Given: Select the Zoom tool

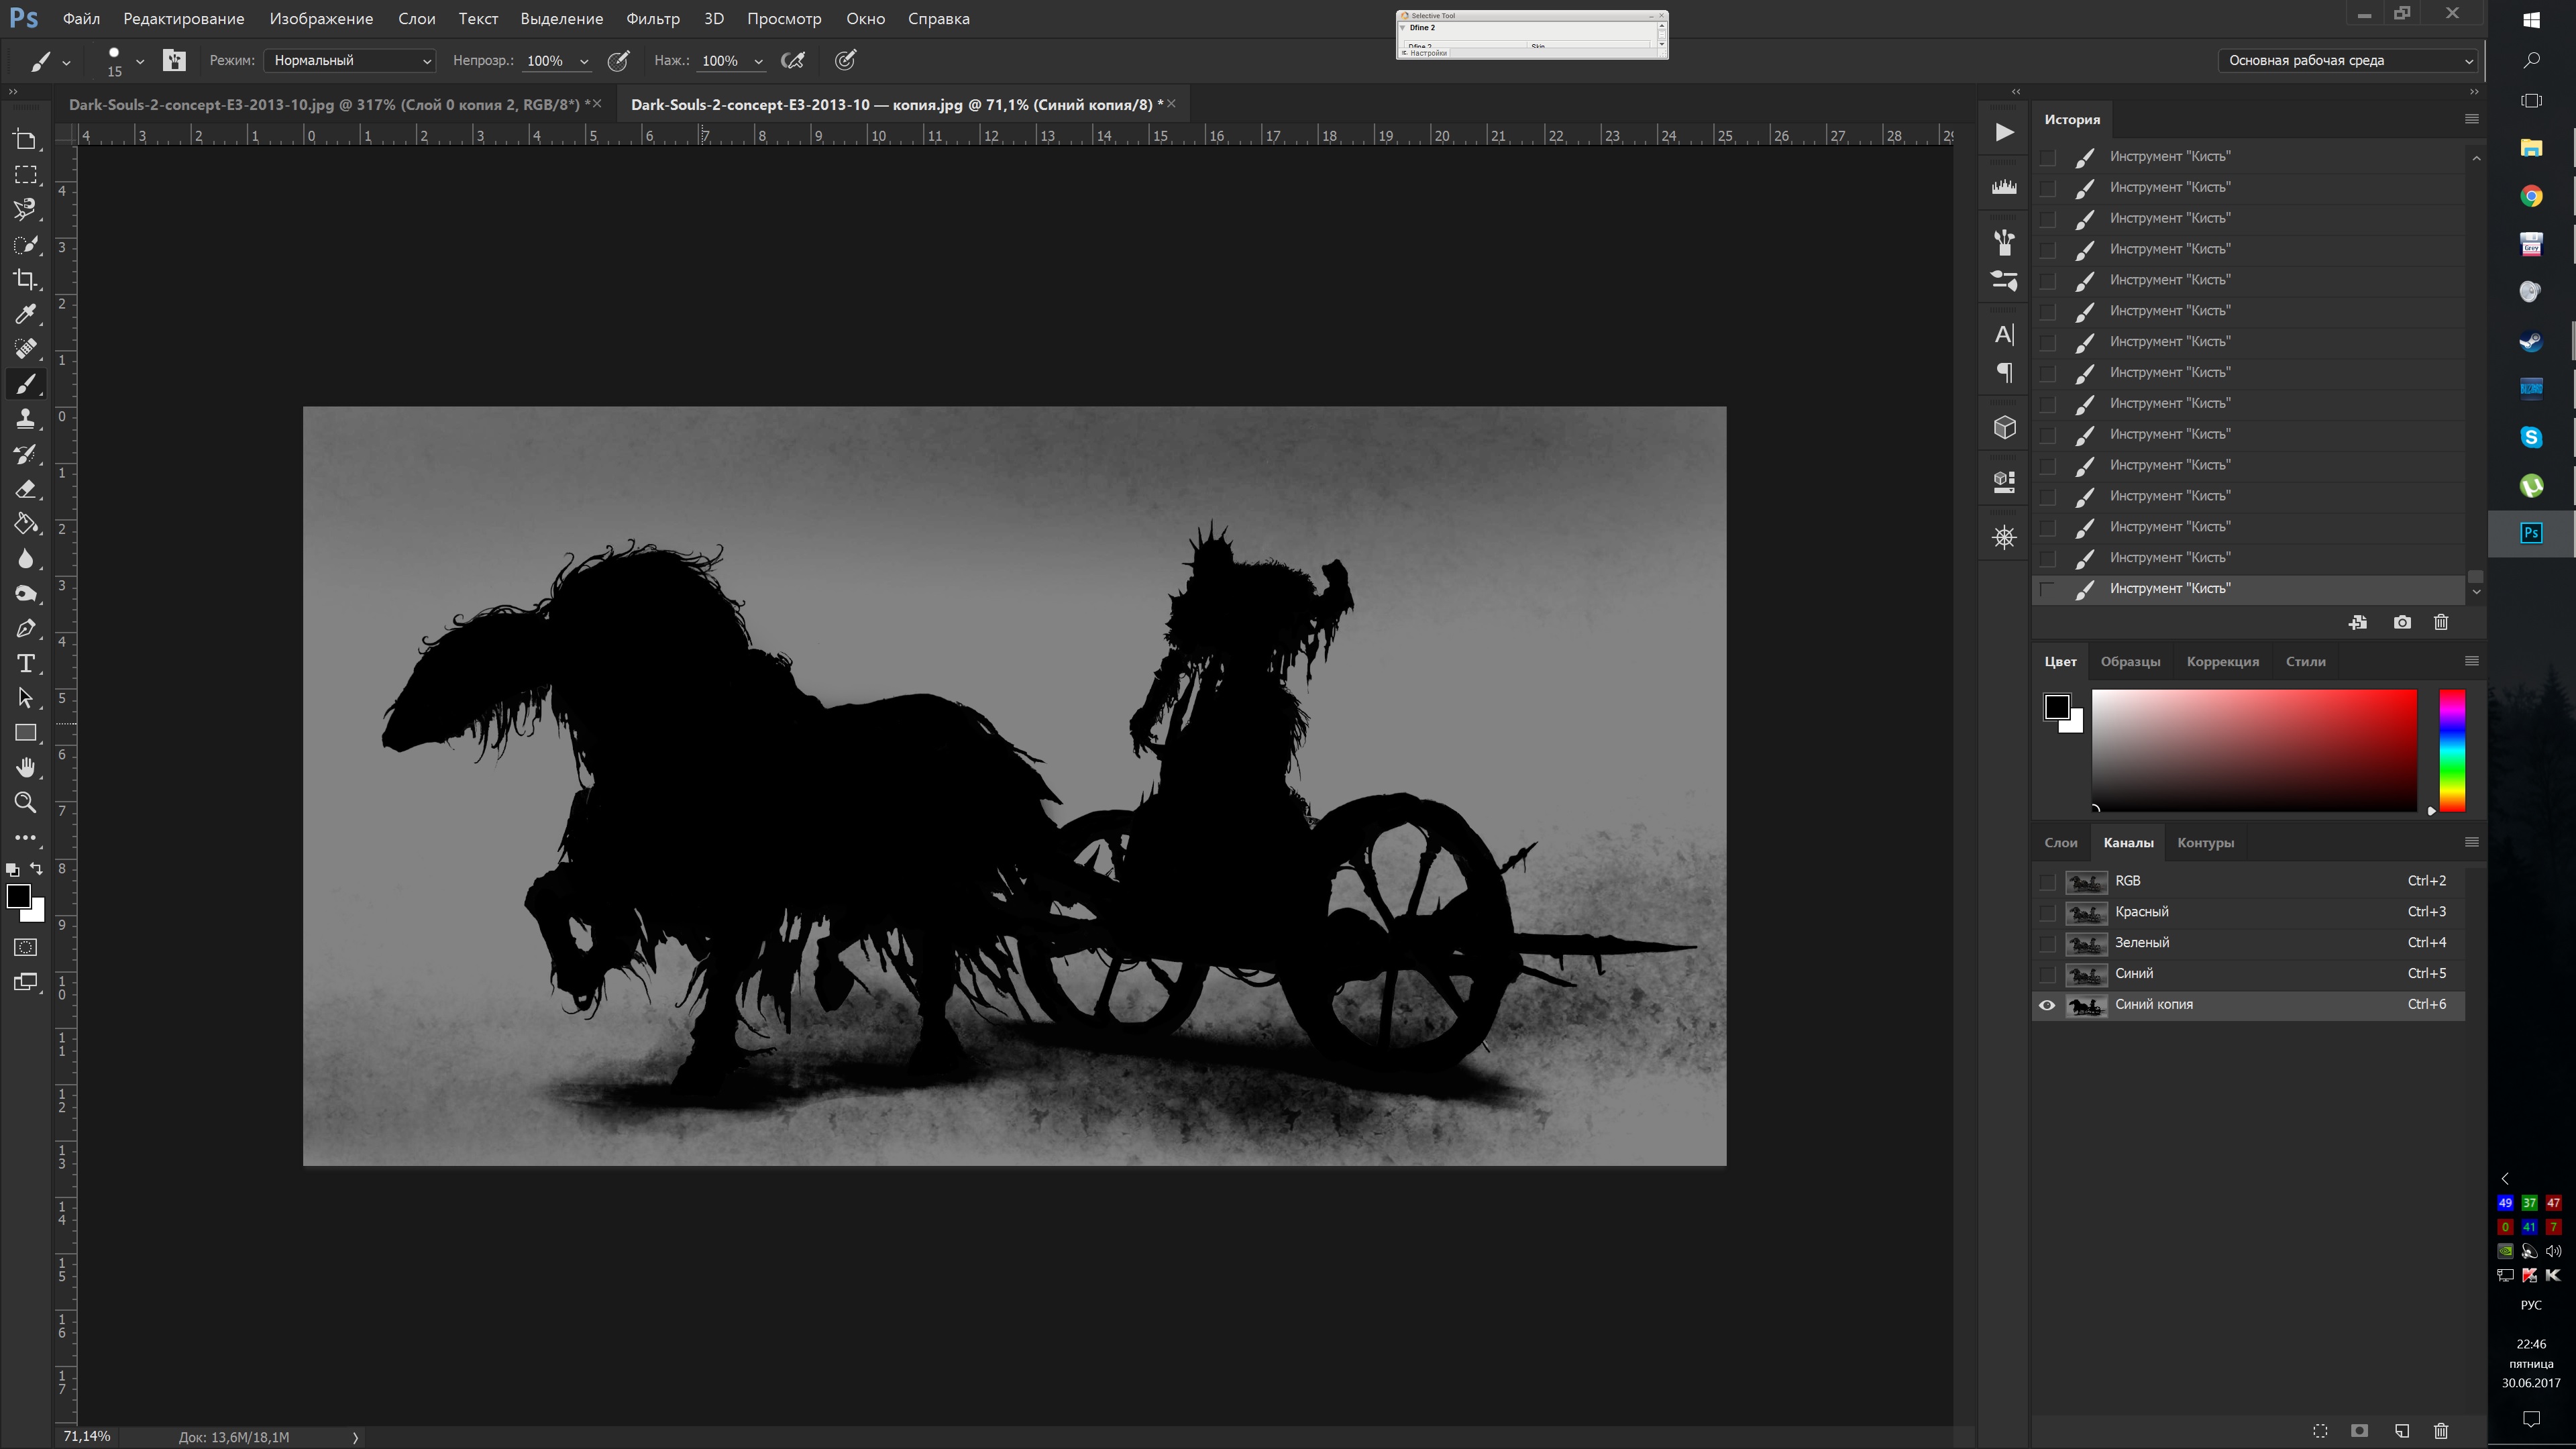Looking at the screenshot, I should [26, 803].
